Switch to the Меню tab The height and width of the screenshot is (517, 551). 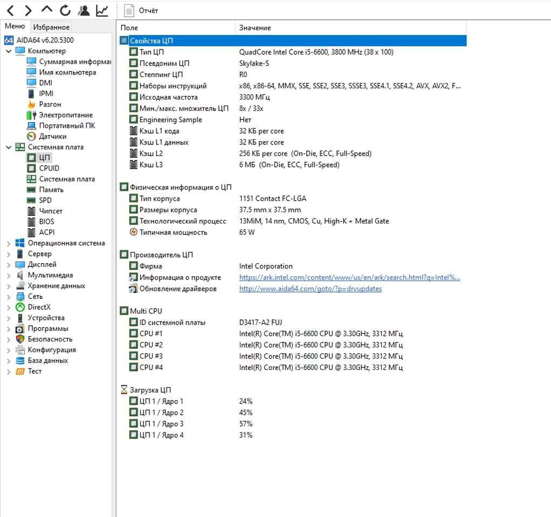(x=15, y=26)
